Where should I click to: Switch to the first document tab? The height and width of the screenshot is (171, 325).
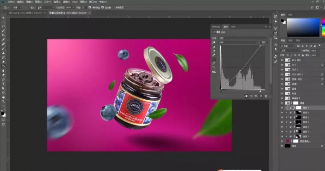[25, 13]
